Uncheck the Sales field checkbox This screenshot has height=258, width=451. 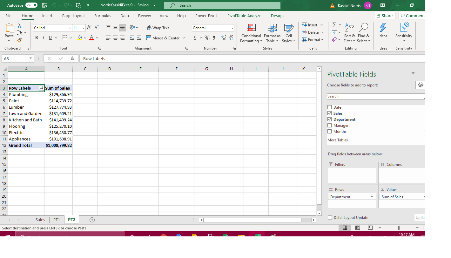click(329, 113)
